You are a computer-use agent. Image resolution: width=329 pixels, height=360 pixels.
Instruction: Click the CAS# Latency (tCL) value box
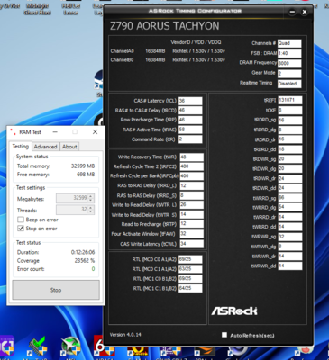tap(190, 101)
